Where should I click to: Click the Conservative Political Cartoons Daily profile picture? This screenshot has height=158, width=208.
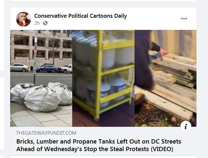point(23,19)
